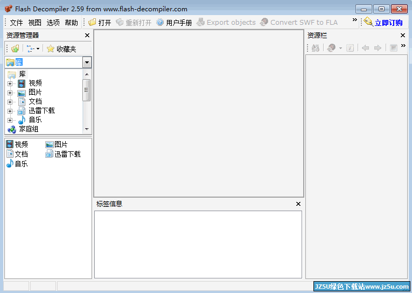412x293 pixels.
Task: Close the 标签信息 panel
Action: pos(298,204)
